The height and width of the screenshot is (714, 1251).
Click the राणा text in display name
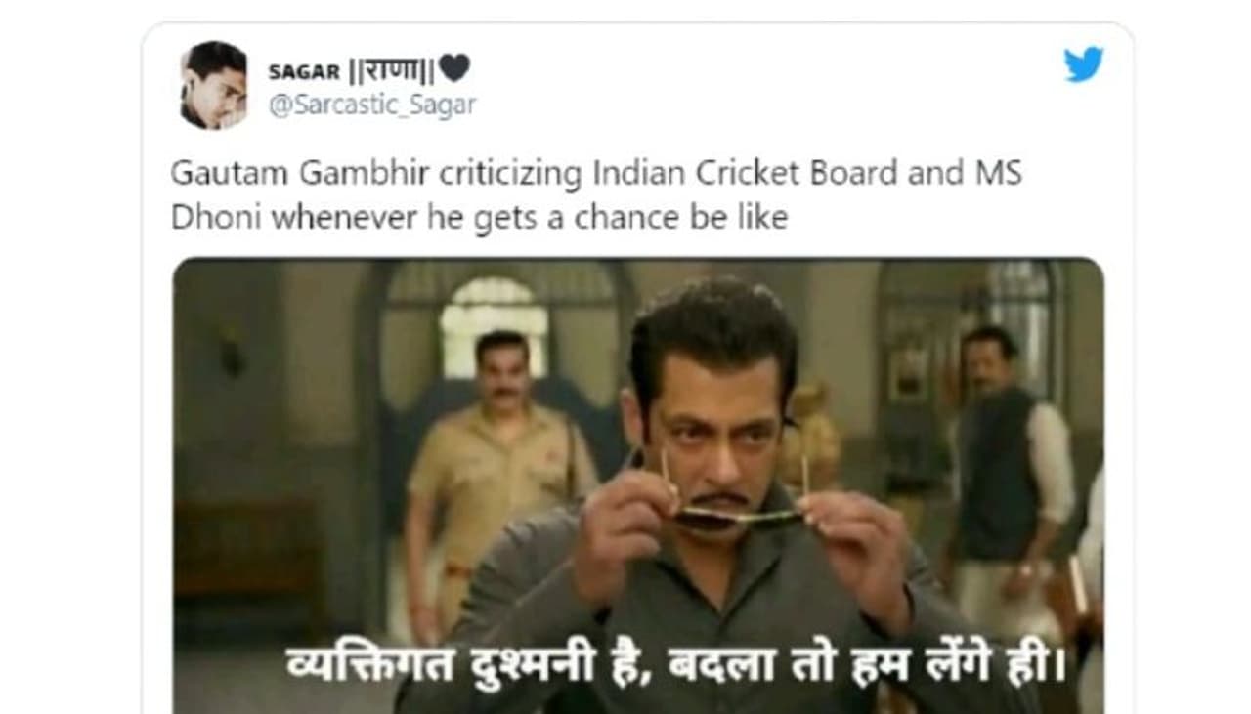pos(392,70)
